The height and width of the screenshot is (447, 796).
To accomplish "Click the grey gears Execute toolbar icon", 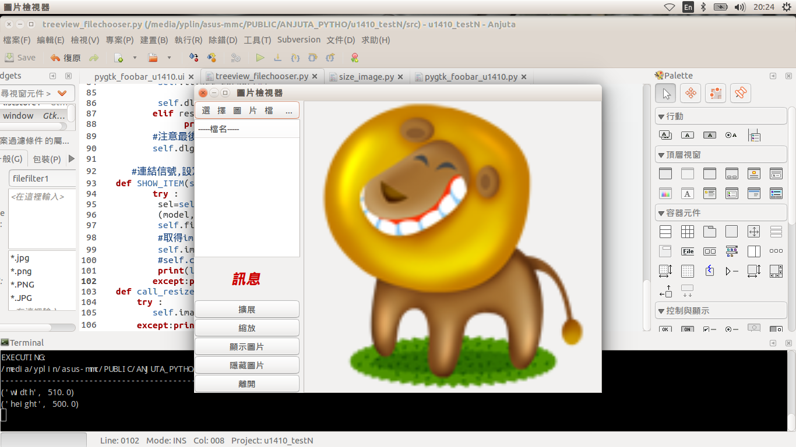I will pyautogui.click(x=235, y=58).
